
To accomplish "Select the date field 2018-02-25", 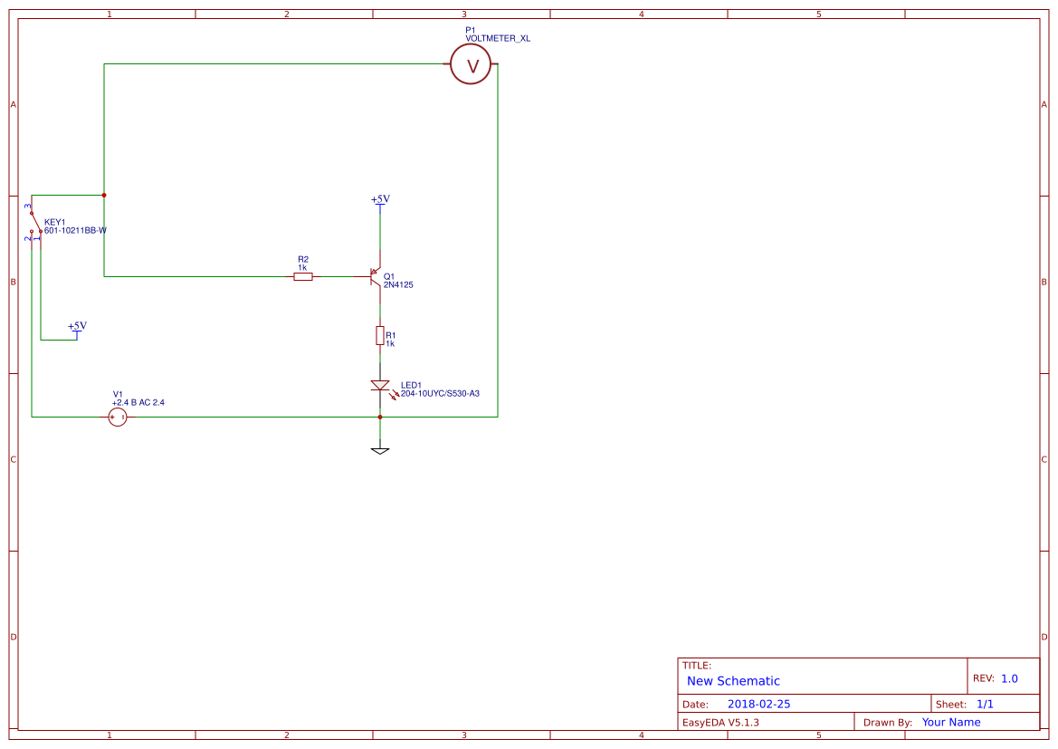I will [x=761, y=704].
